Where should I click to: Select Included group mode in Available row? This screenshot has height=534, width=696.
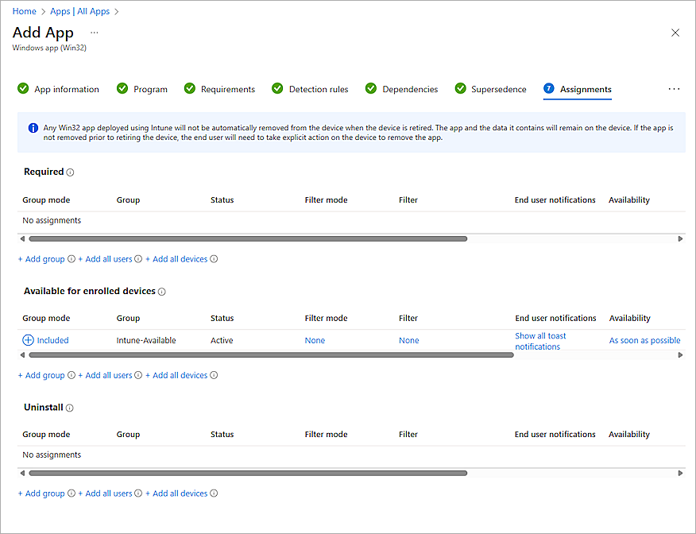(x=50, y=339)
